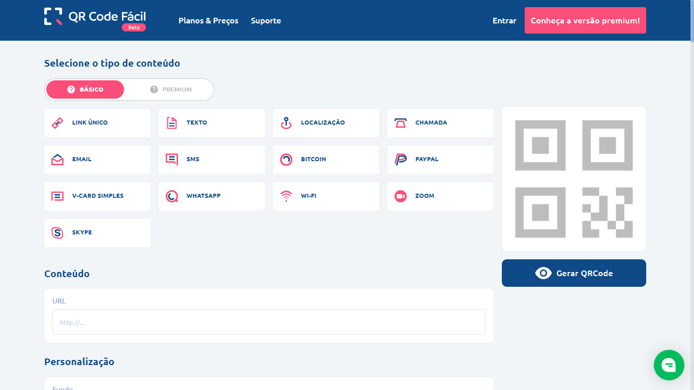Image resolution: width=694 pixels, height=390 pixels.
Task: Select the Zoom camera icon
Action: point(401,196)
